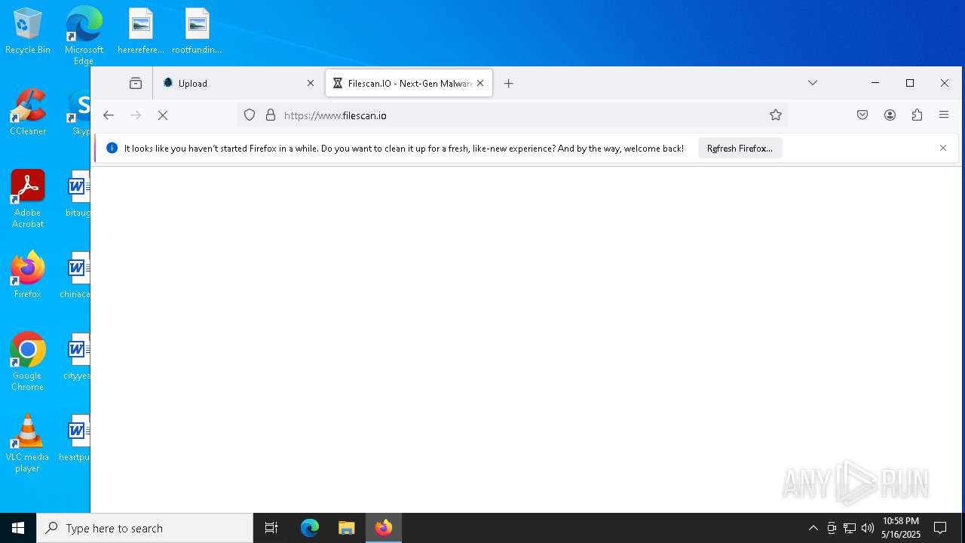The image size is (965, 543).
Task: Show hidden system tray icons
Action: point(813,528)
